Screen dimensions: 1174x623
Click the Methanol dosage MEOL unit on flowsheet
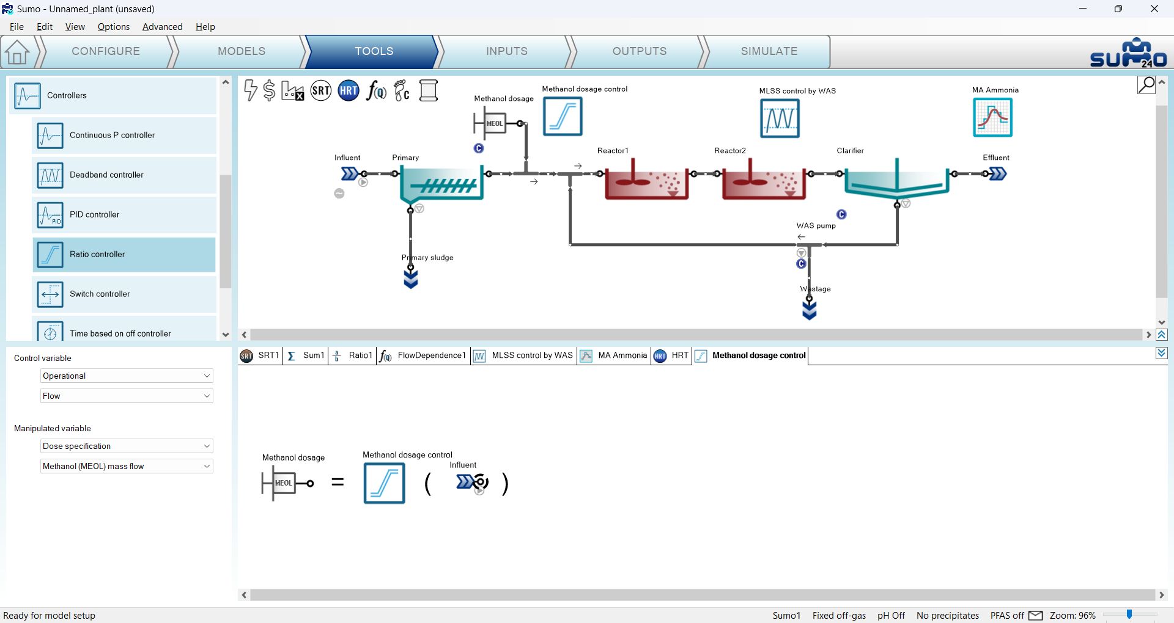pos(493,123)
